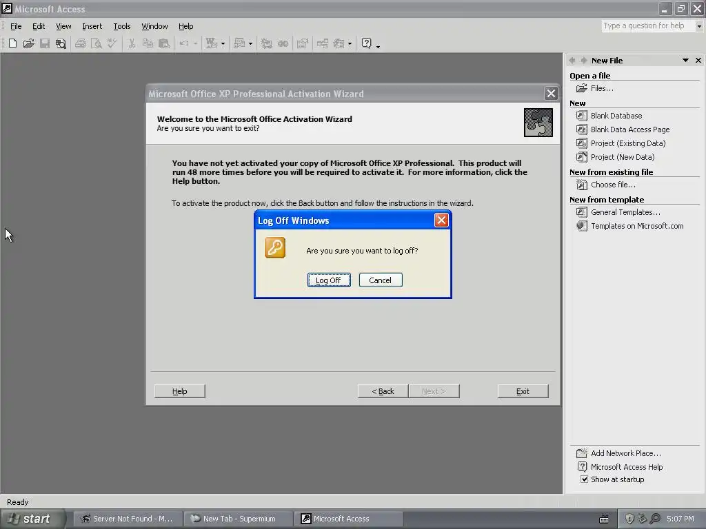Click the New Object toolbar icon
706x529 pixels.
(x=339, y=43)
